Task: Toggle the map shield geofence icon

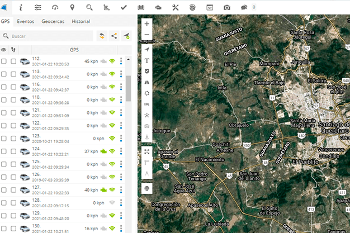Action: [147, 72]
